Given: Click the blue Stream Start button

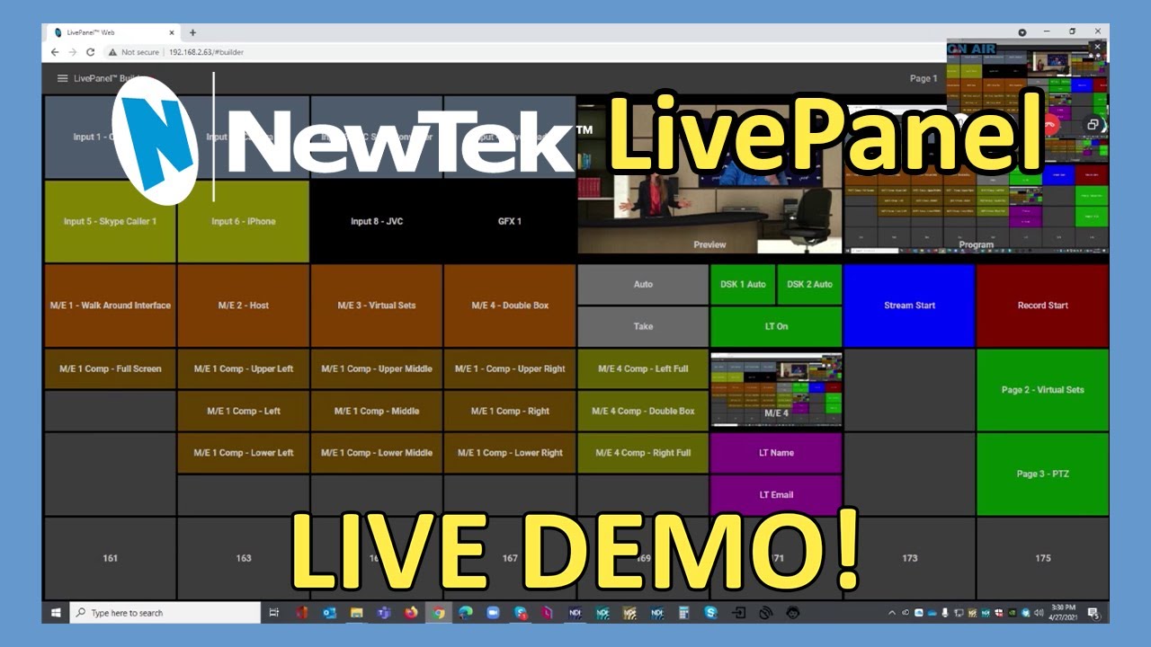Looking at the screenshot, I should point(909,306).
